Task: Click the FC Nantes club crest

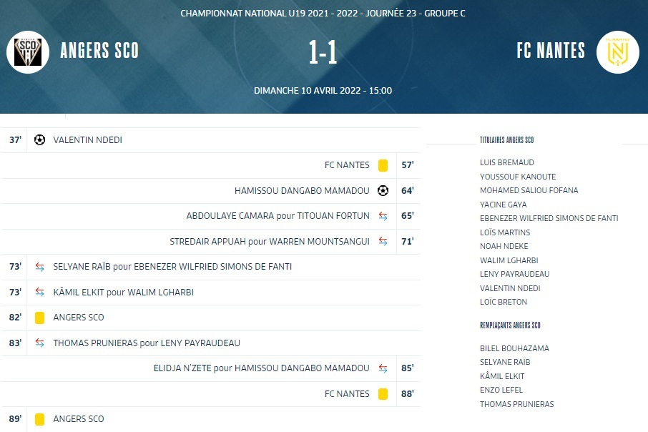Action: point(618,51)
